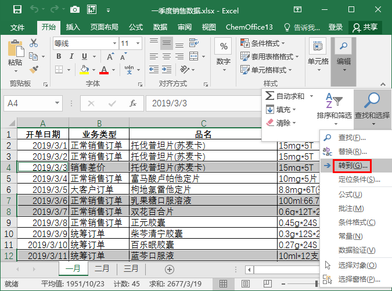Click the Save icon in quick access toolbar
The image size is (392, 291).
click(17, 10)
